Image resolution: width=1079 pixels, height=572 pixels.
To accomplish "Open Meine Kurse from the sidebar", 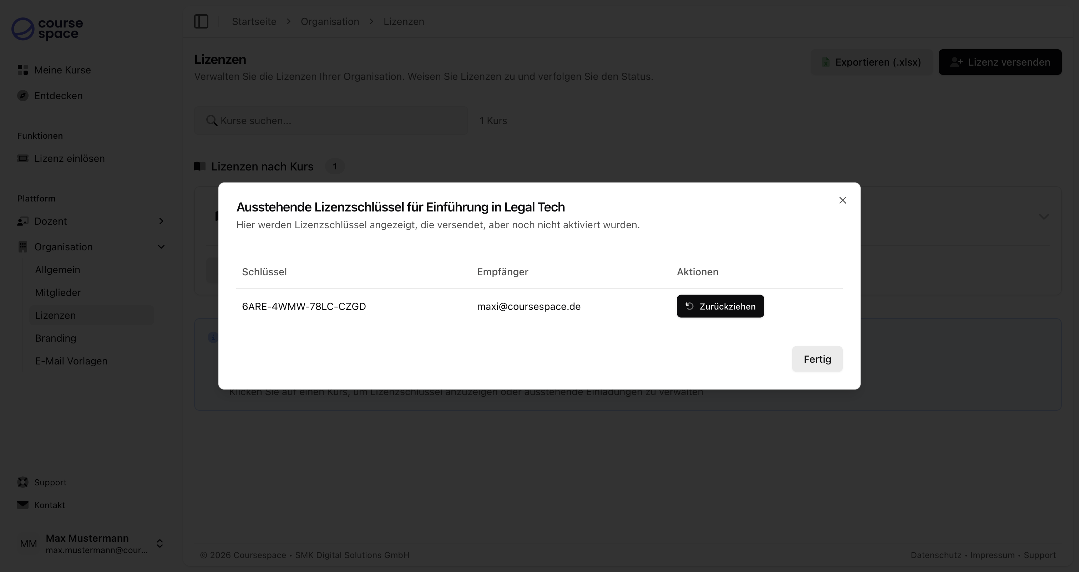I will coord(62,70).
